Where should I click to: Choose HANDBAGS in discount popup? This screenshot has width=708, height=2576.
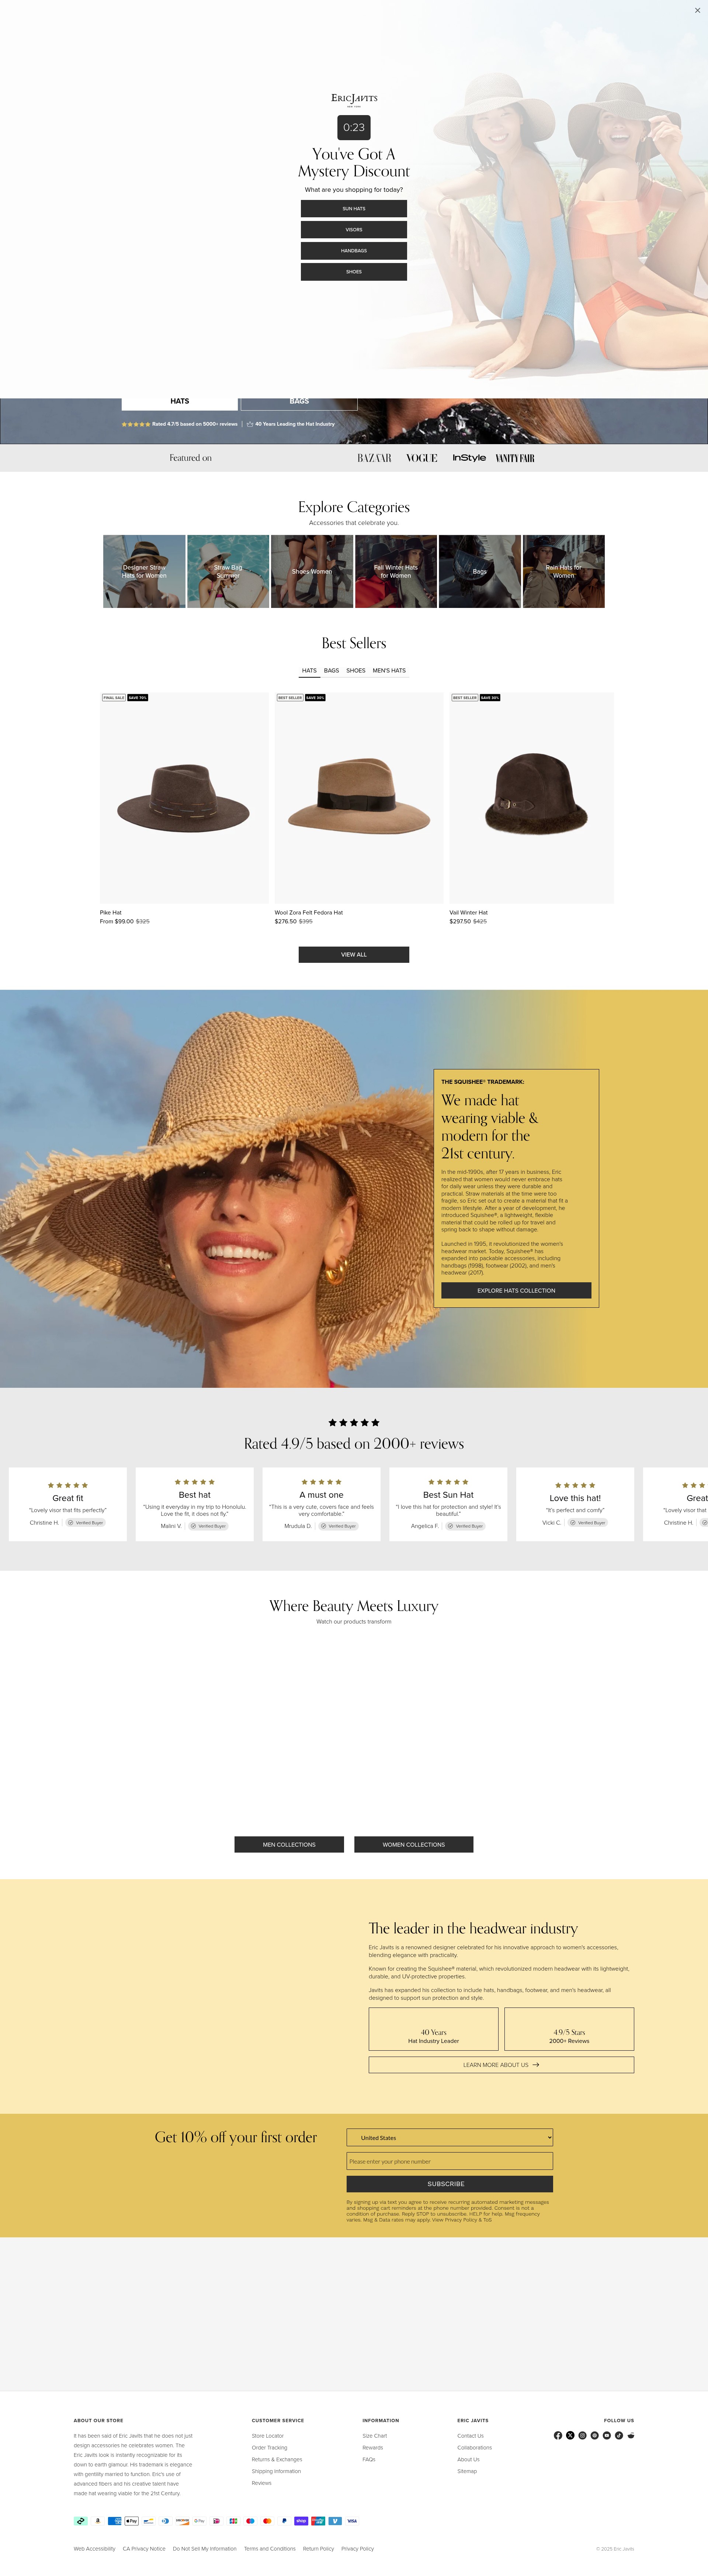pyautogui.click(x=354, y=251)
